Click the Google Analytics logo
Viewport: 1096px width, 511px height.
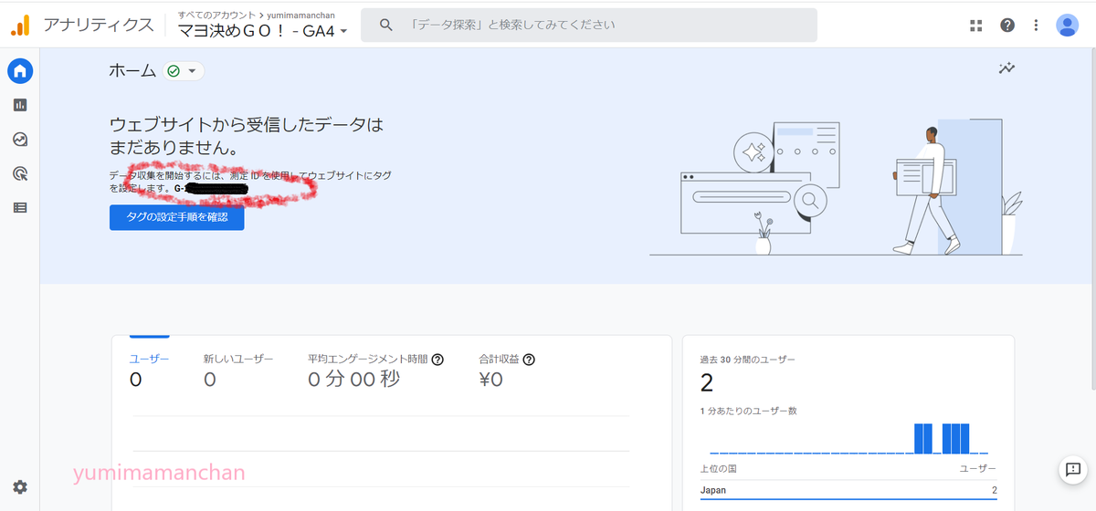click(x=20, y=26)
